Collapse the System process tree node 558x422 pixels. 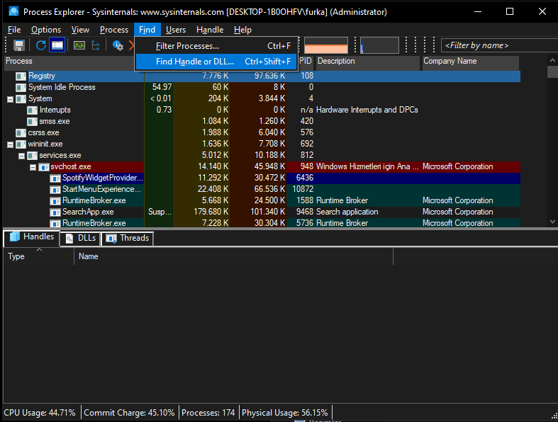point(11,99)
